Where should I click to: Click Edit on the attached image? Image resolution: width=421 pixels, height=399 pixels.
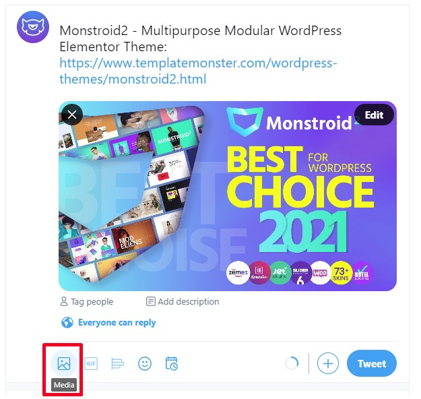click(374, 115)
